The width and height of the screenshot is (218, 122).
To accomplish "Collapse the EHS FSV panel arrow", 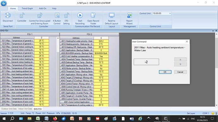I will (x=213, y=31).
